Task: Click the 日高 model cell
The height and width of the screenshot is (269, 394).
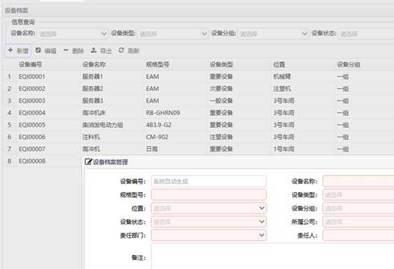Action: [x=151, y=149]
